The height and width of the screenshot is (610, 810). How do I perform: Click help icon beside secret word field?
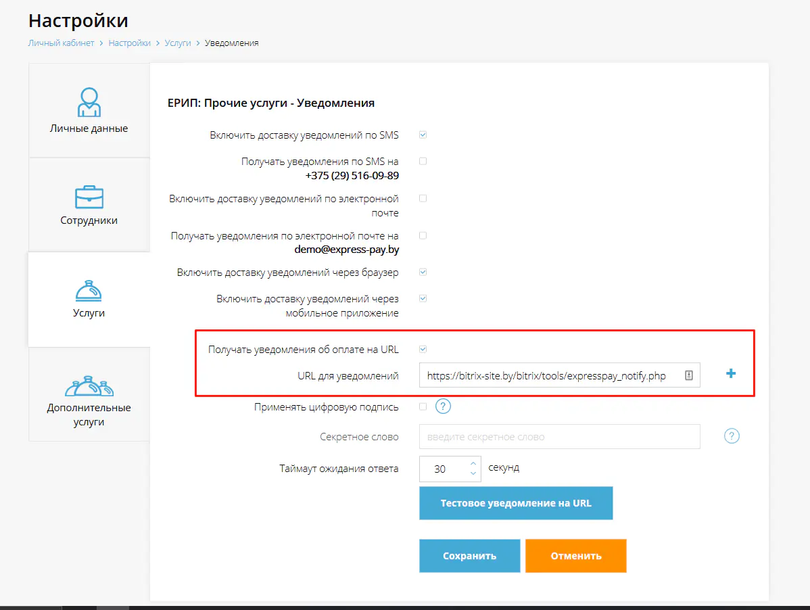click(732, 436)
